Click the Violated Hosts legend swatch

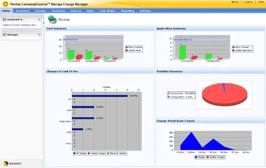[x=126, y=50]
